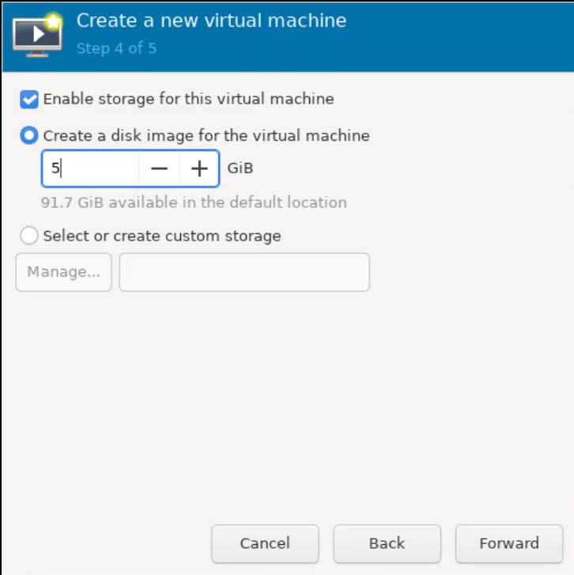Click the 'Step 4 of 5' subtitle
The width and height of the screenshot is (574, 575).
point(116,48)
